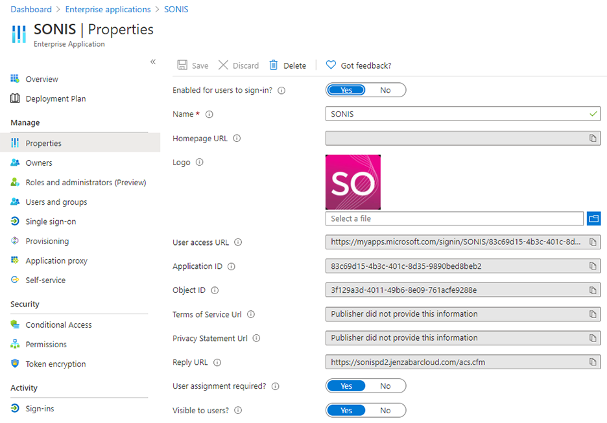Click the Got feedback? button

point(359,65)
